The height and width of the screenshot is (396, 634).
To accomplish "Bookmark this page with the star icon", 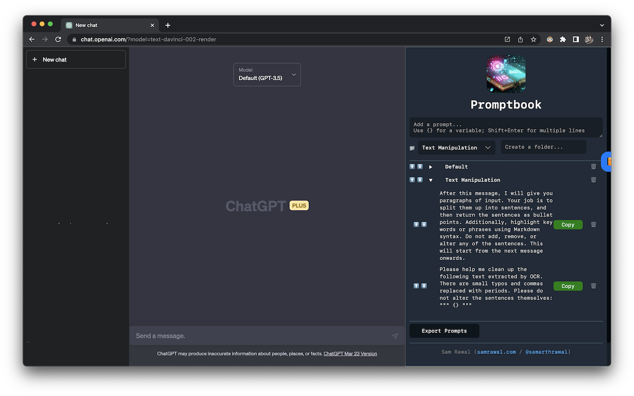I will point(533,39).
